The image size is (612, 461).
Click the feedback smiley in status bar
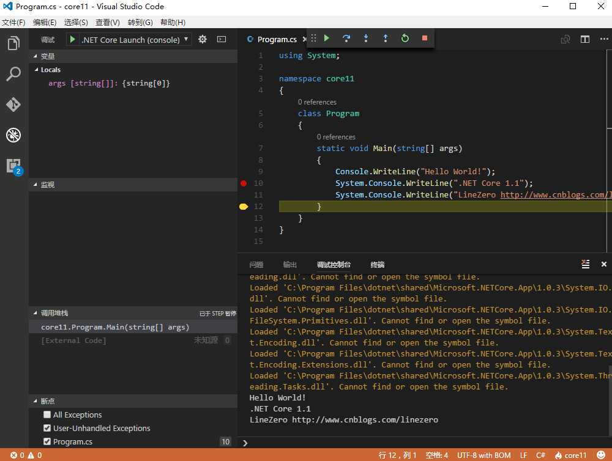tap(601, 455)
